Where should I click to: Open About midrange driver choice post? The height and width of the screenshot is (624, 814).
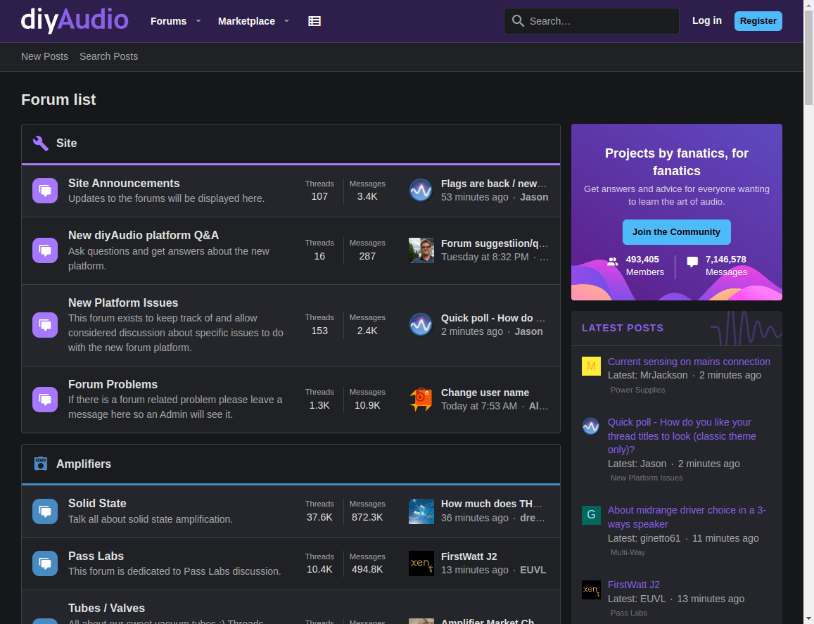click(687, 517)
